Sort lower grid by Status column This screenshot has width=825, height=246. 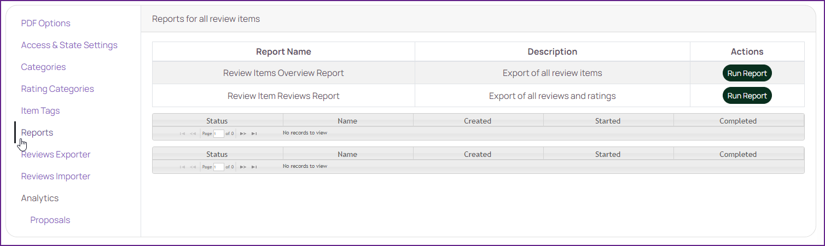pos(217,154)
